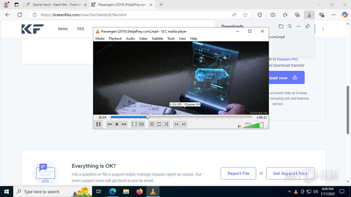
Task: Open Edge profile icon
Action: pyautogui.click(x=6, y=5)
